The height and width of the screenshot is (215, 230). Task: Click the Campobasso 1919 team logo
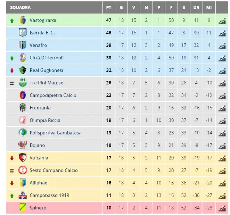click(23, 195)
